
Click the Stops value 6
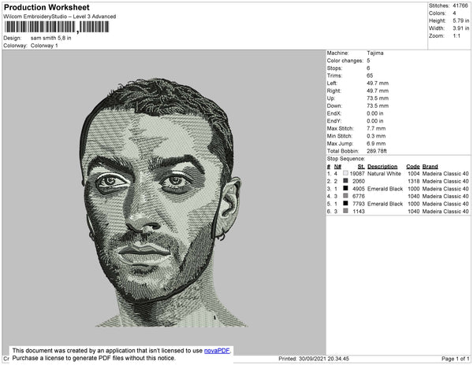368,68
